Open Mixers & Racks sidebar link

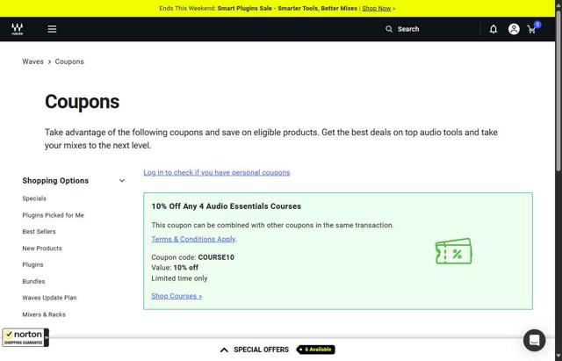(x=44, y=314)
